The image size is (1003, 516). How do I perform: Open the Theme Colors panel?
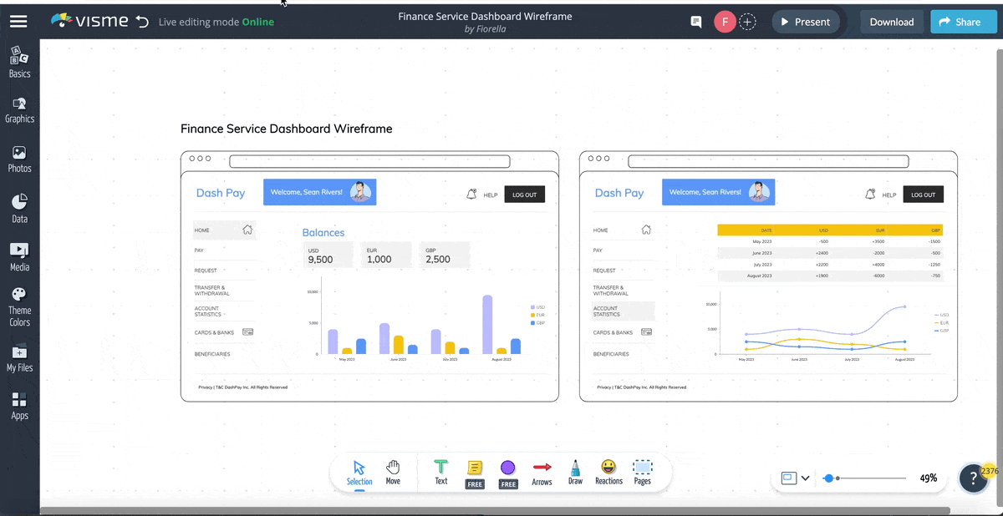pyautogui.click(x=19, y=306)
